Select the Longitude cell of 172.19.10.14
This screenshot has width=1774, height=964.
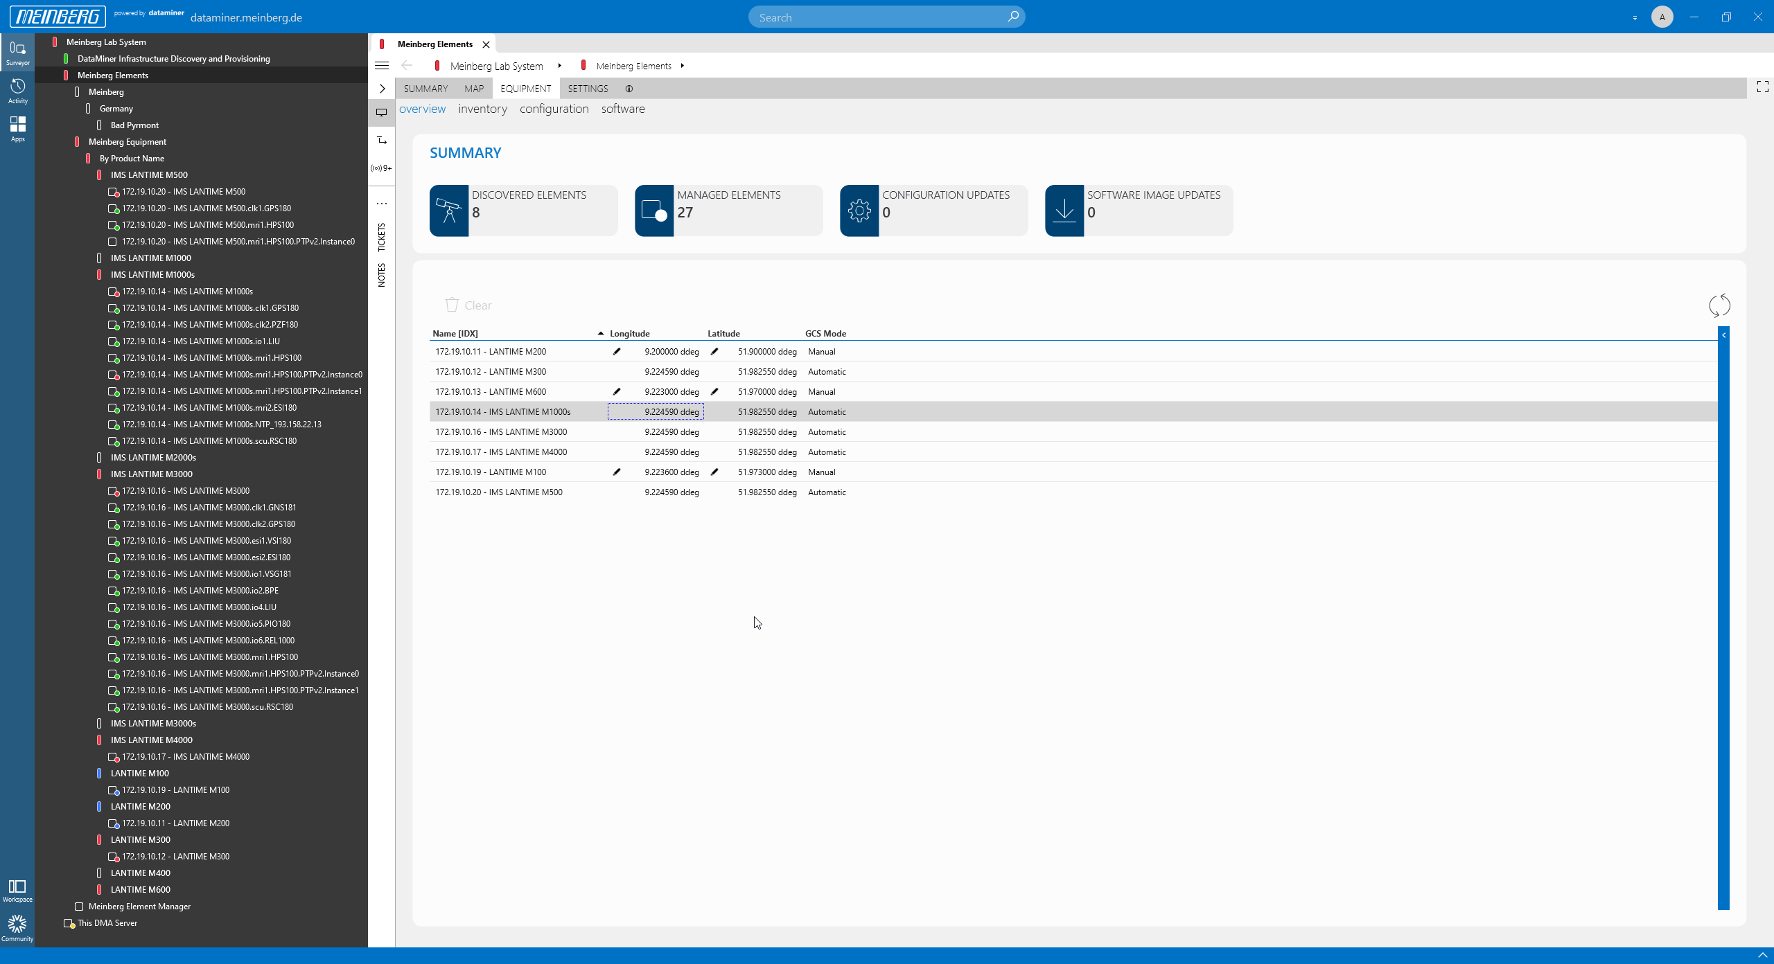(656, 412)
